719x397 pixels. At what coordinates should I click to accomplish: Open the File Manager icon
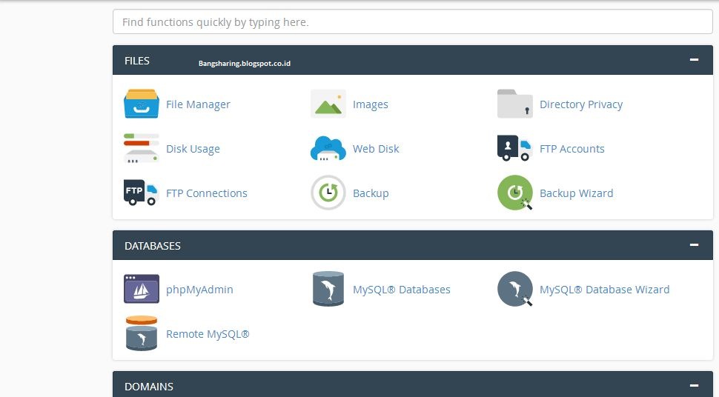pyautogui.click(x=142, y=104)
